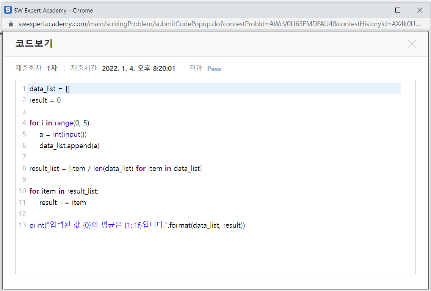Click code line 'data_list.append(a)'
431x291 pixels.
pos(69,145)
